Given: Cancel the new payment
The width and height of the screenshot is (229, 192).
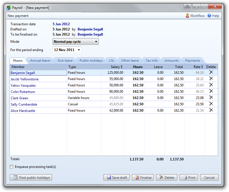Looking at the screenshot, I should [209, 177].
